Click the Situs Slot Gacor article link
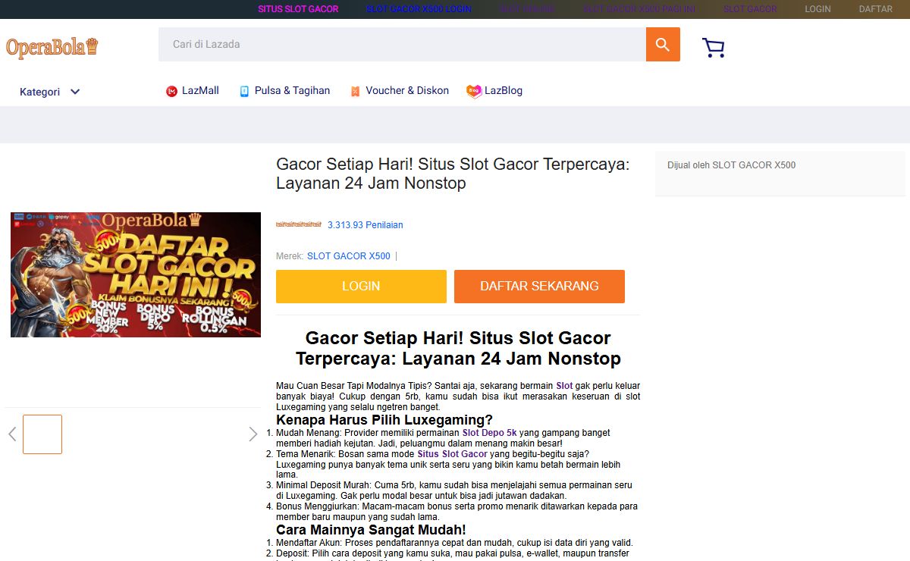The height and width of the screenshot is (561, 910). [x=452, y=454]
